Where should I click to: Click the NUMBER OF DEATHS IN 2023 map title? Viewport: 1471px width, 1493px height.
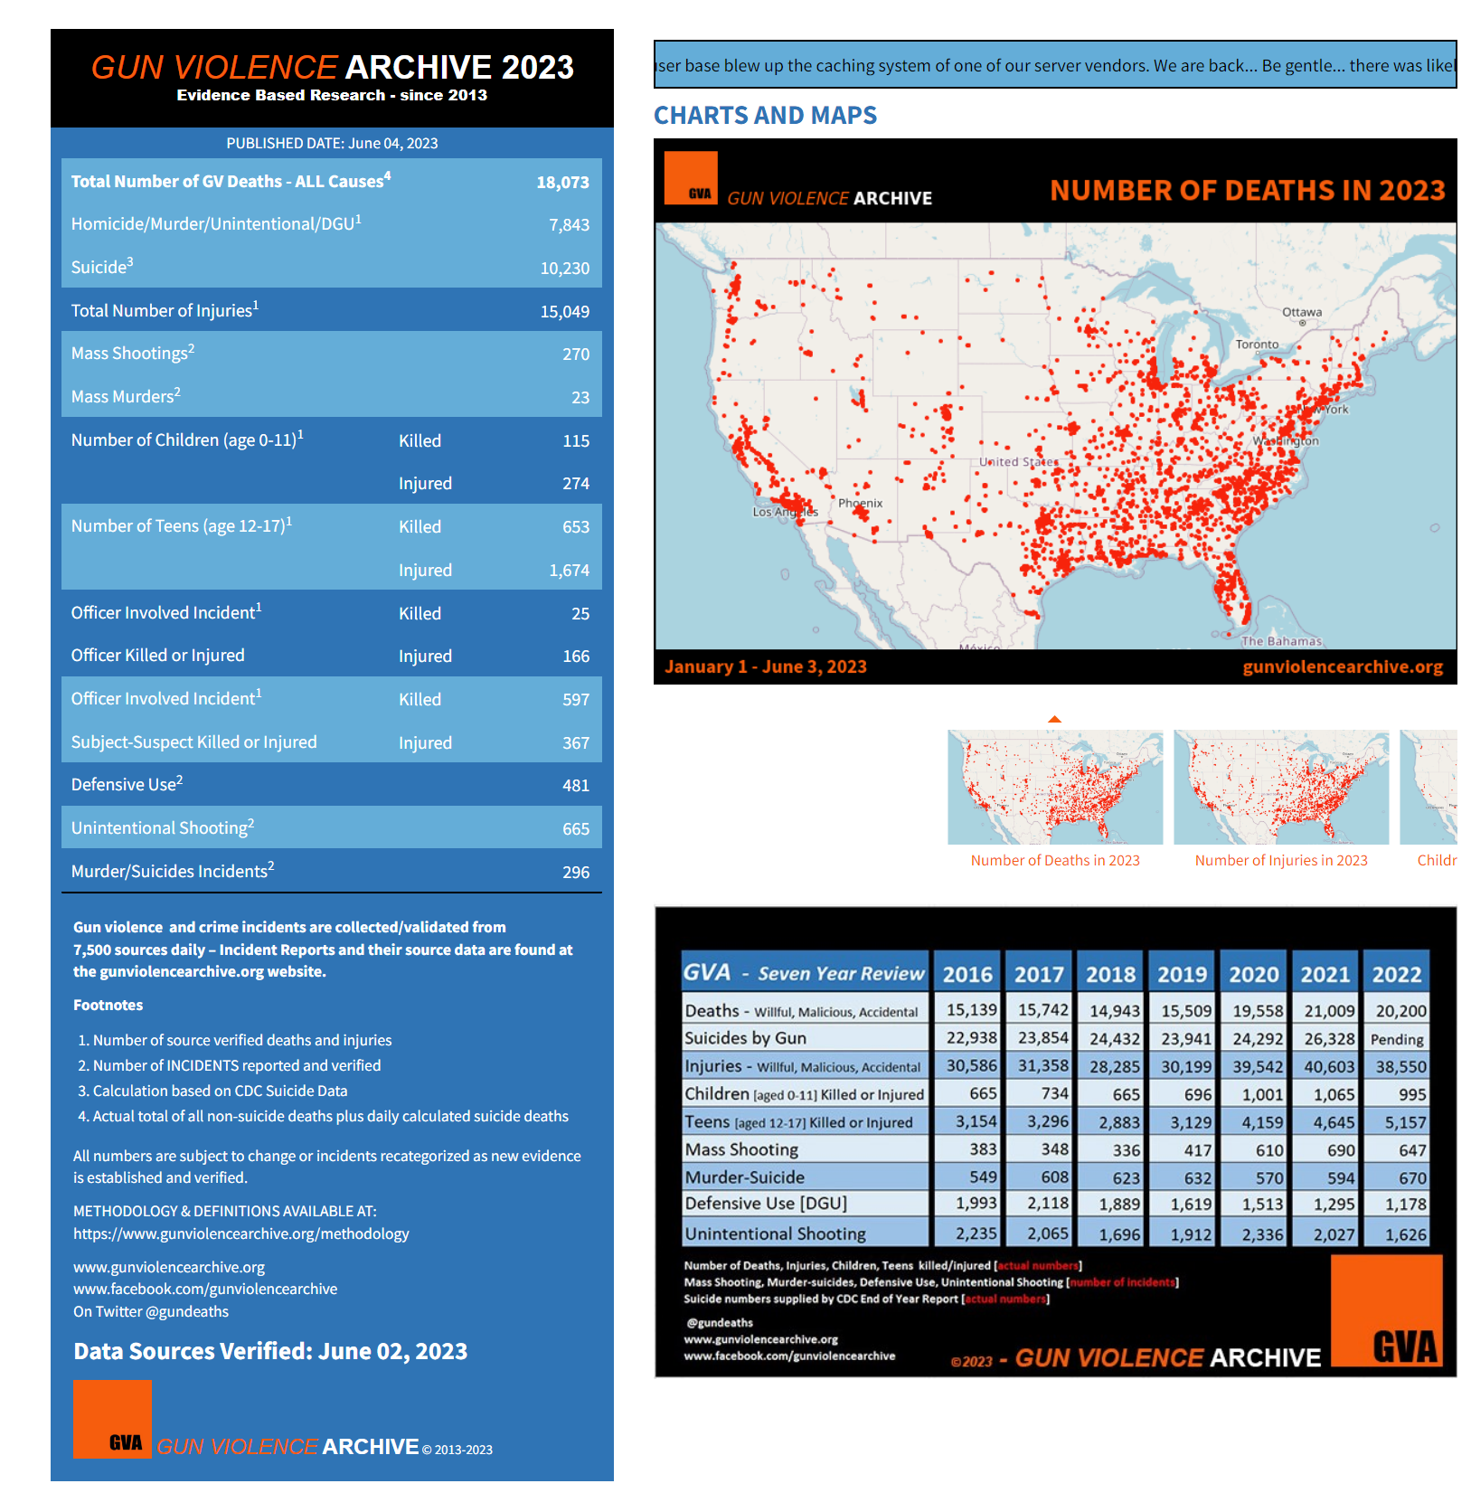coord(1248,190)
